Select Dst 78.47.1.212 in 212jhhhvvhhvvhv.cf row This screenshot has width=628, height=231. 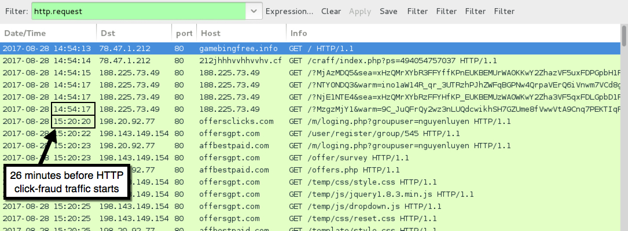tap(125, 61)
